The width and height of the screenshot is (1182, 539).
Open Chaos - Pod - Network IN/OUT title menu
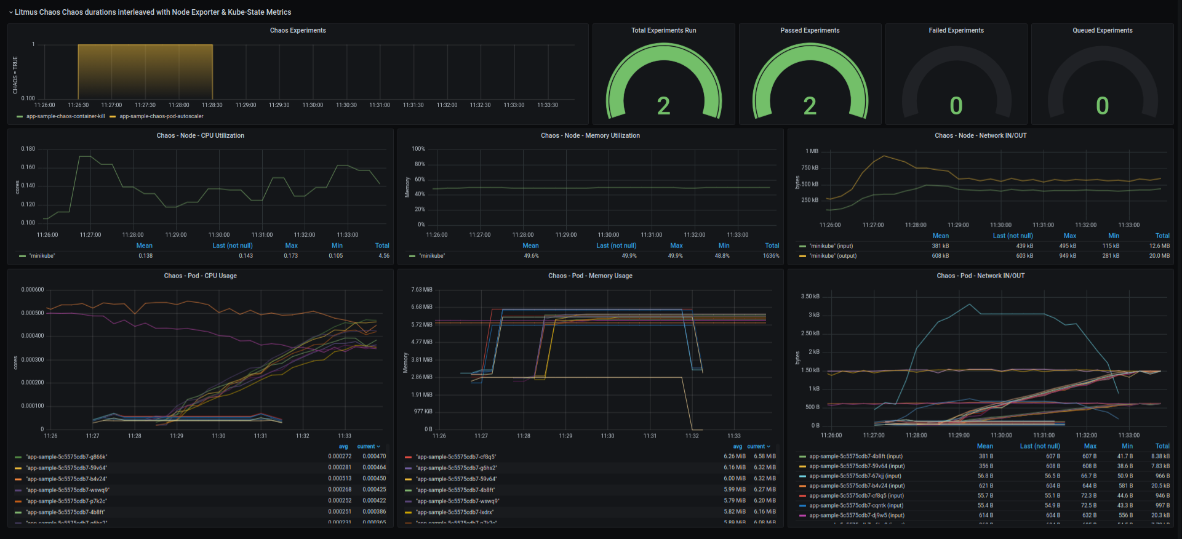pyautogui.click(x=980, y=276)
